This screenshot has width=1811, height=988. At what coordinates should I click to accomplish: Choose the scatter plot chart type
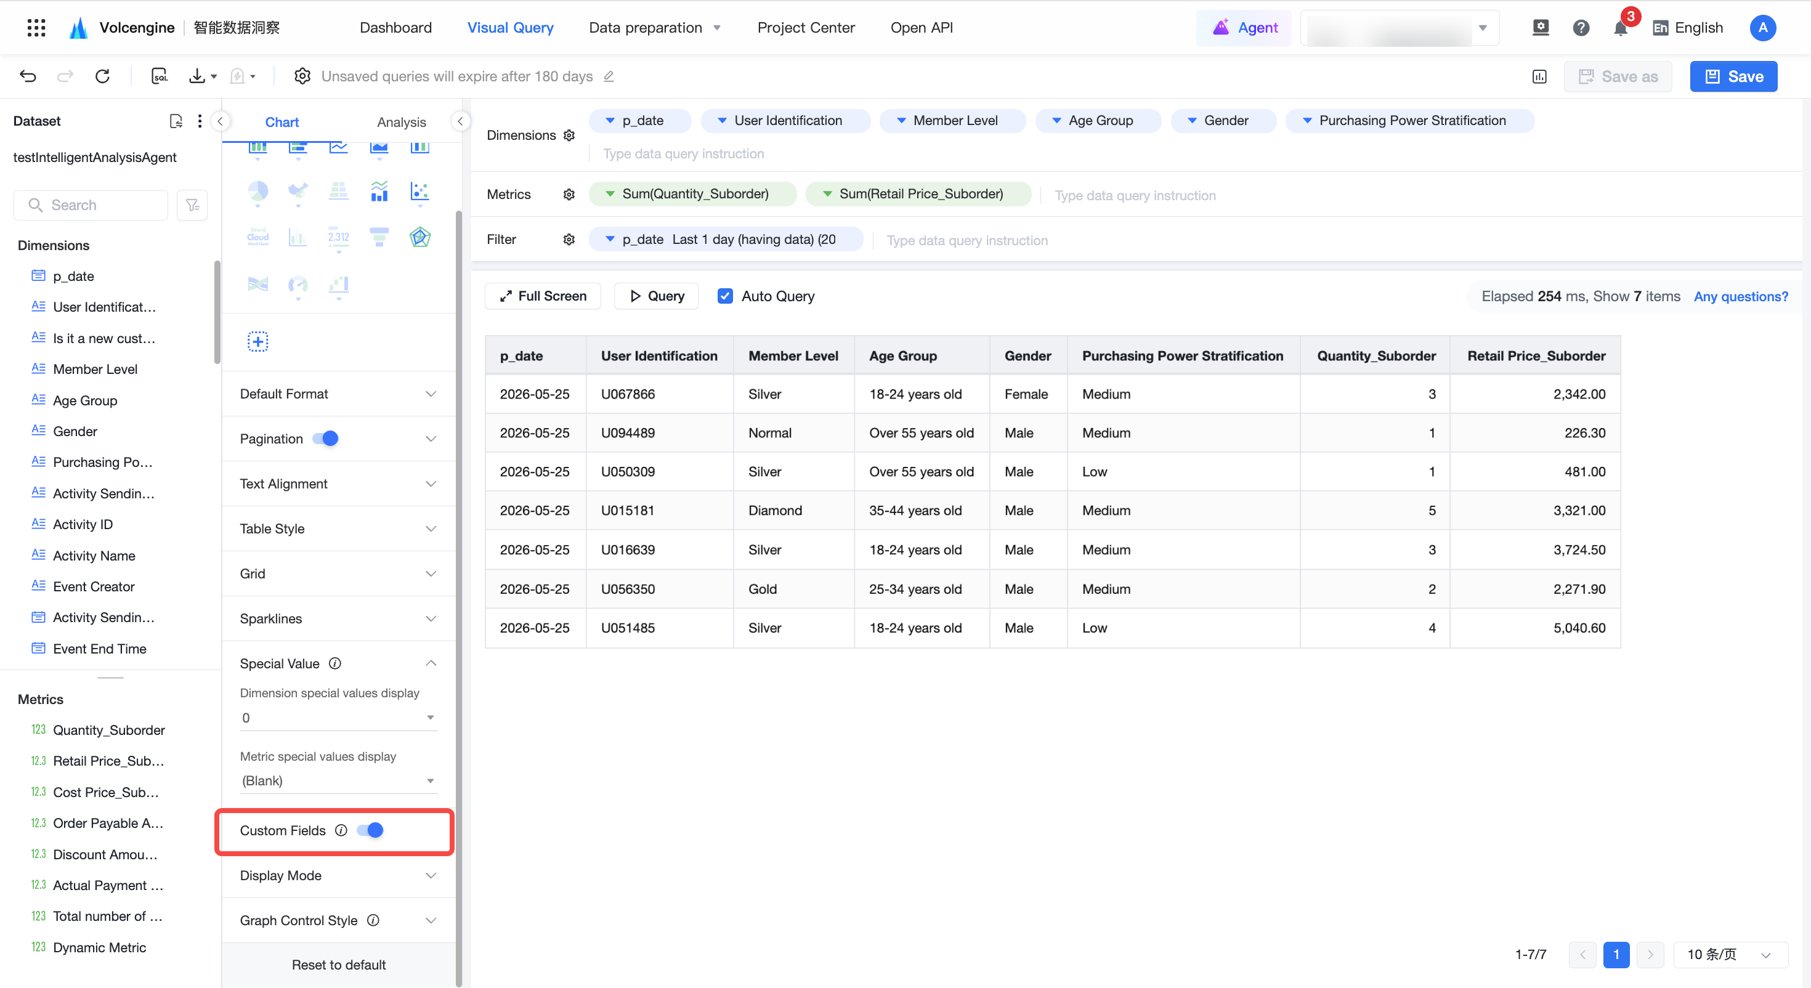point(419,192)
